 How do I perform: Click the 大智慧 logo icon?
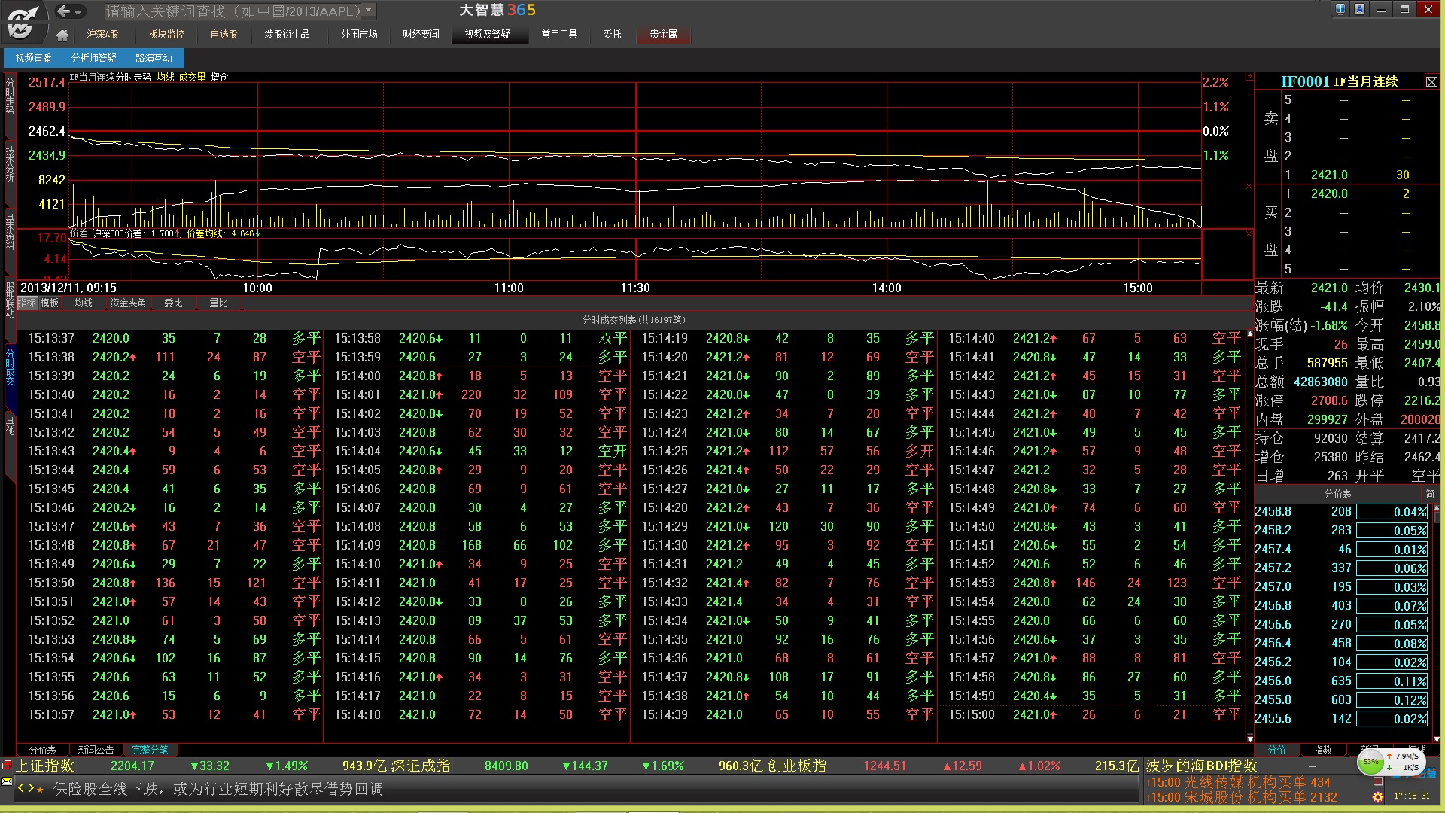(x=23, y=21)
